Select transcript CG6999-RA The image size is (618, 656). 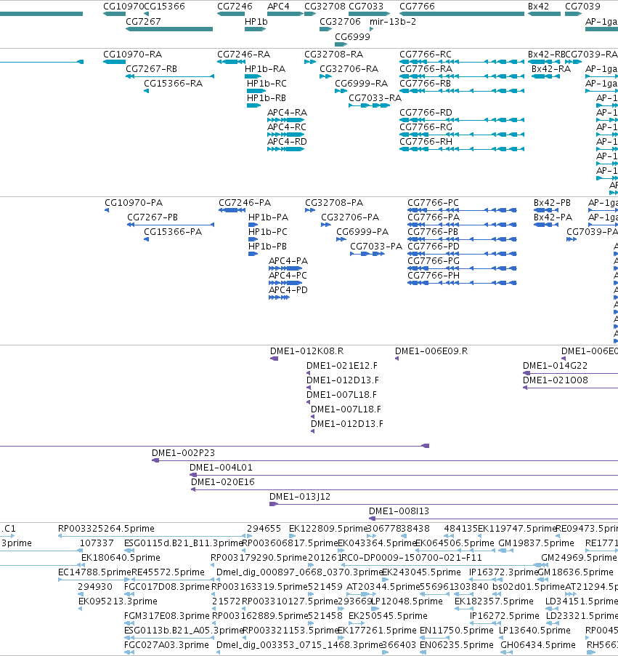click(362, 83)
